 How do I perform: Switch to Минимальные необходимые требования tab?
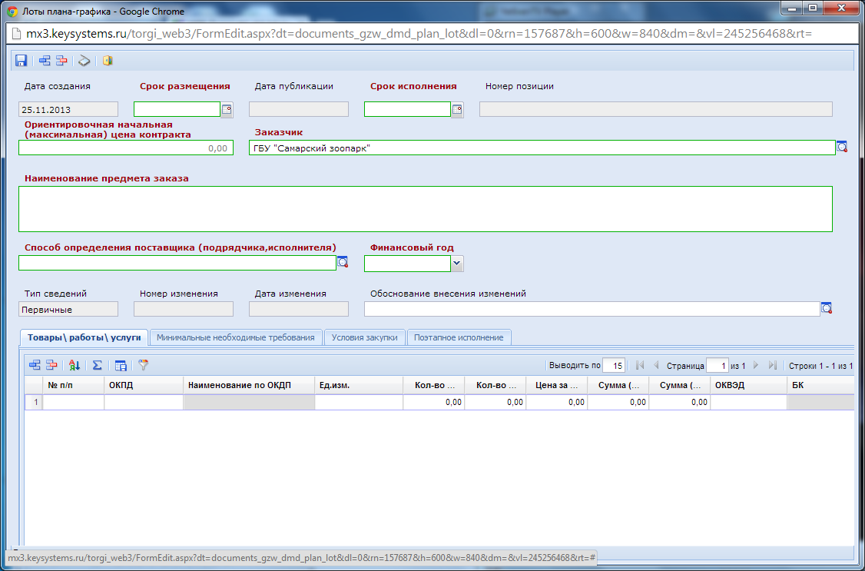[236, 337]
